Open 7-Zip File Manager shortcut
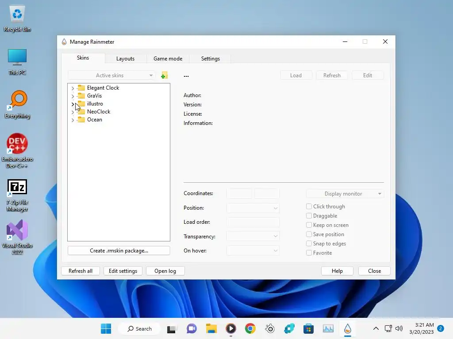The image size is (453, 339). click(17, 196)
